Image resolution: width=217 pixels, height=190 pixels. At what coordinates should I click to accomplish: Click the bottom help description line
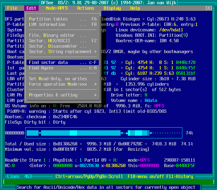106,187
